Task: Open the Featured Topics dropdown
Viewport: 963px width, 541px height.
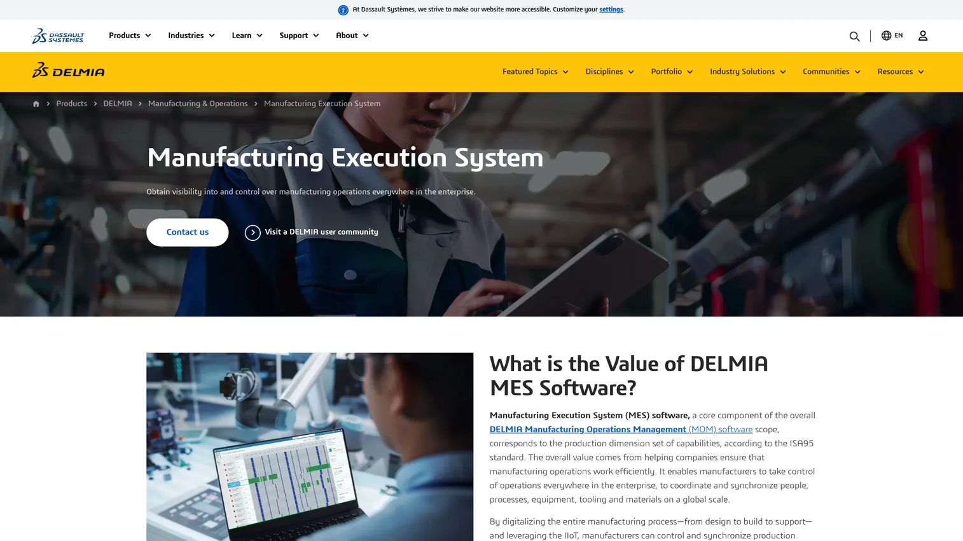Action: 536,72
